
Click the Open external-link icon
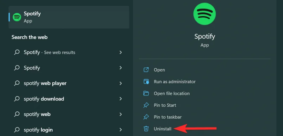click(146, 70)
